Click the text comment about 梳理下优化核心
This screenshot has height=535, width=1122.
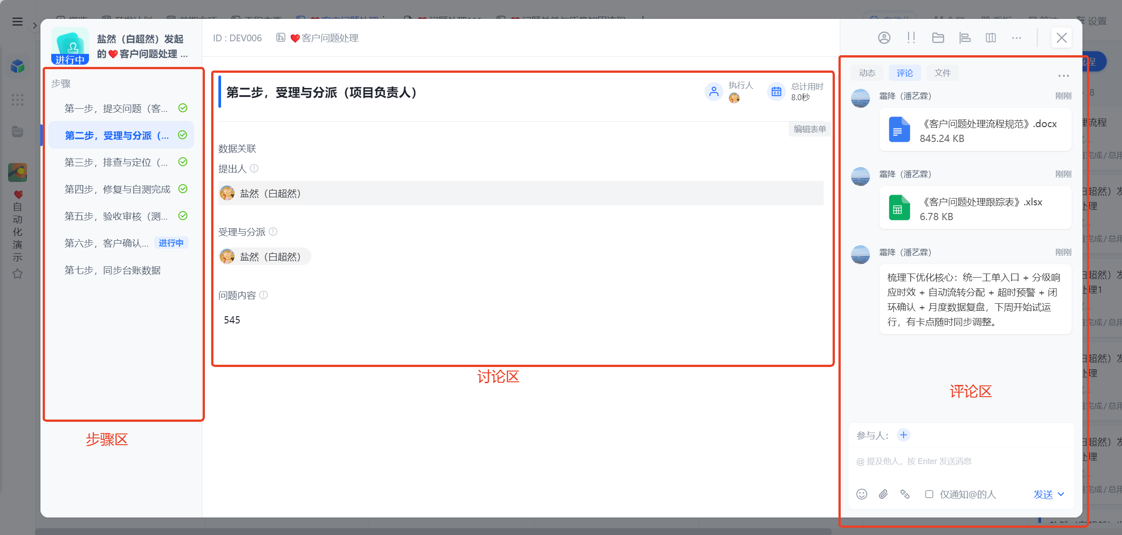pos(975,299)
